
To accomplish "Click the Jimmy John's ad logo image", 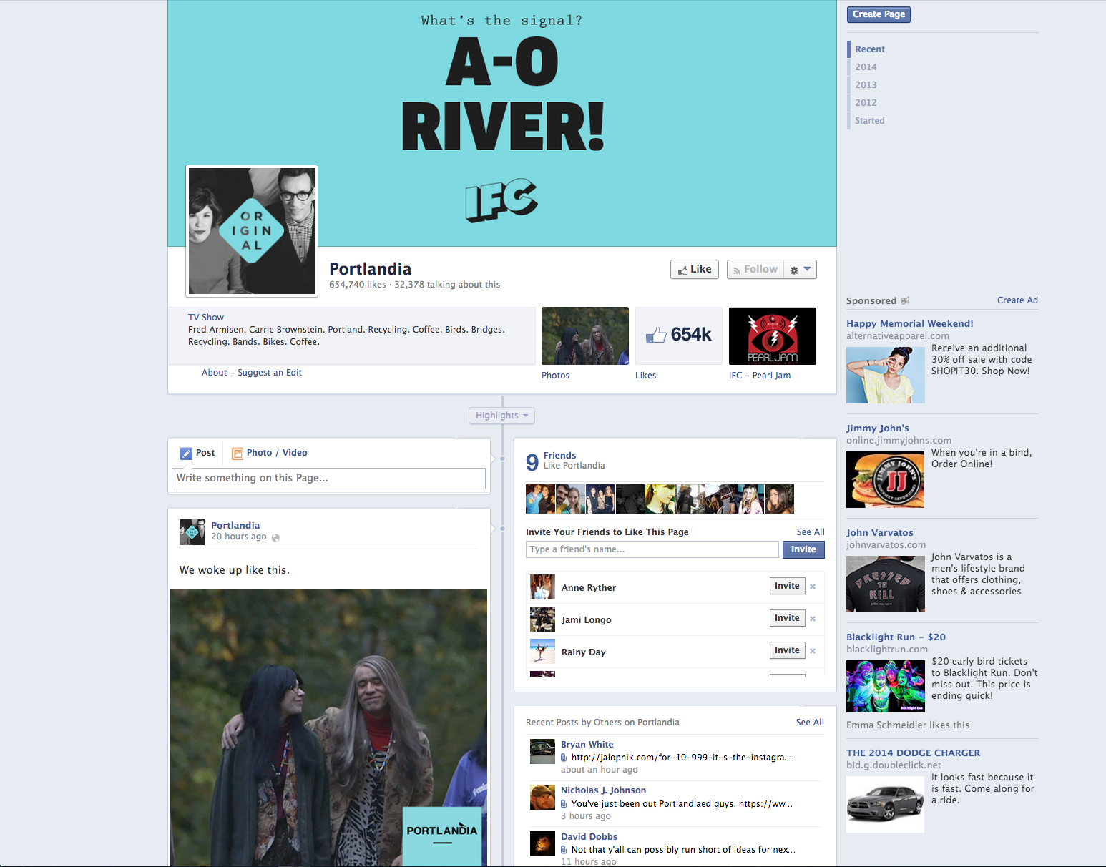I will pyautogui.click(x=885, y=479).
